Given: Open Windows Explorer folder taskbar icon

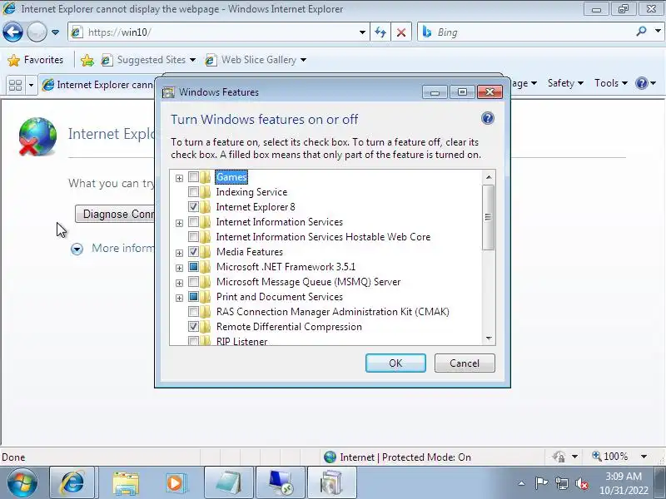Looking at the screenshot, I should pos(126,483).
